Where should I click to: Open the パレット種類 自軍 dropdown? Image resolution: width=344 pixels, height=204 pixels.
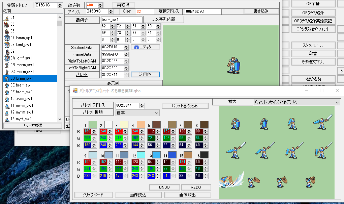coord(137,113)
